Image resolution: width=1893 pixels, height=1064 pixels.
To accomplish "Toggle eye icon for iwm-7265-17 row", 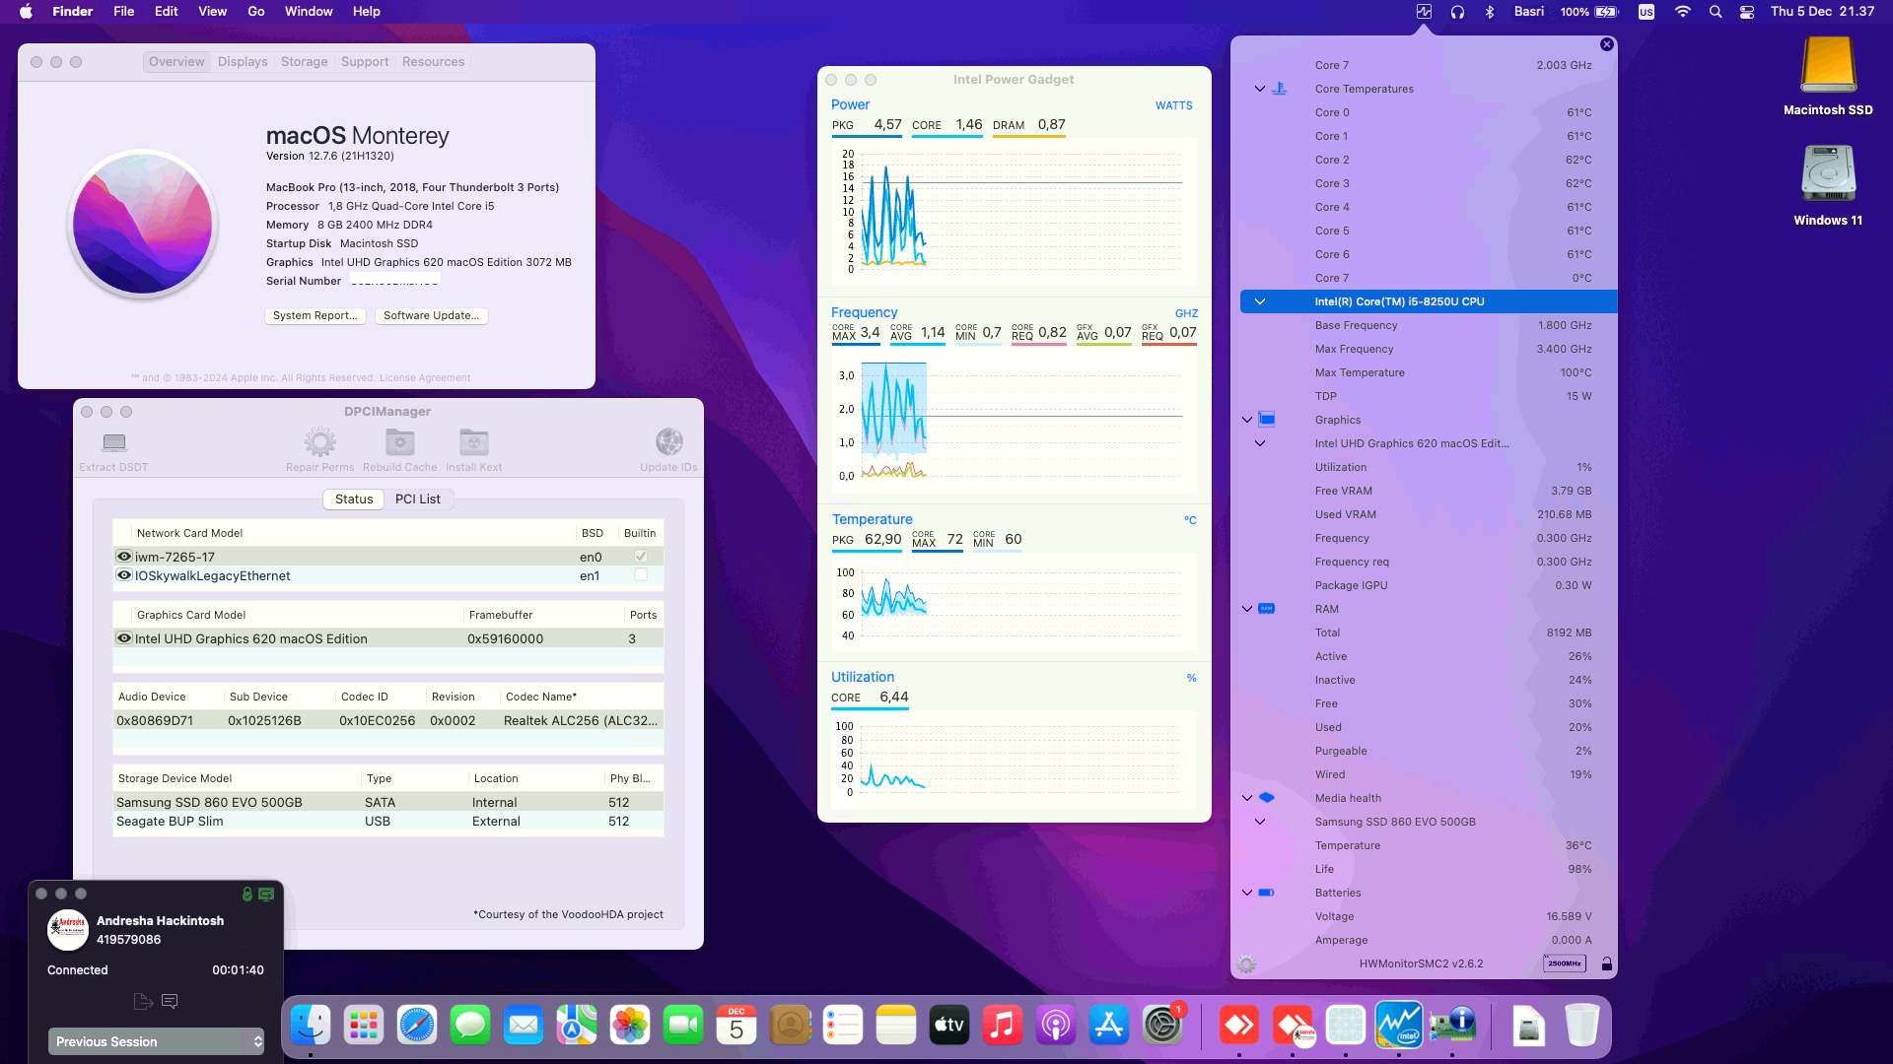I will (x=124, y=557).
